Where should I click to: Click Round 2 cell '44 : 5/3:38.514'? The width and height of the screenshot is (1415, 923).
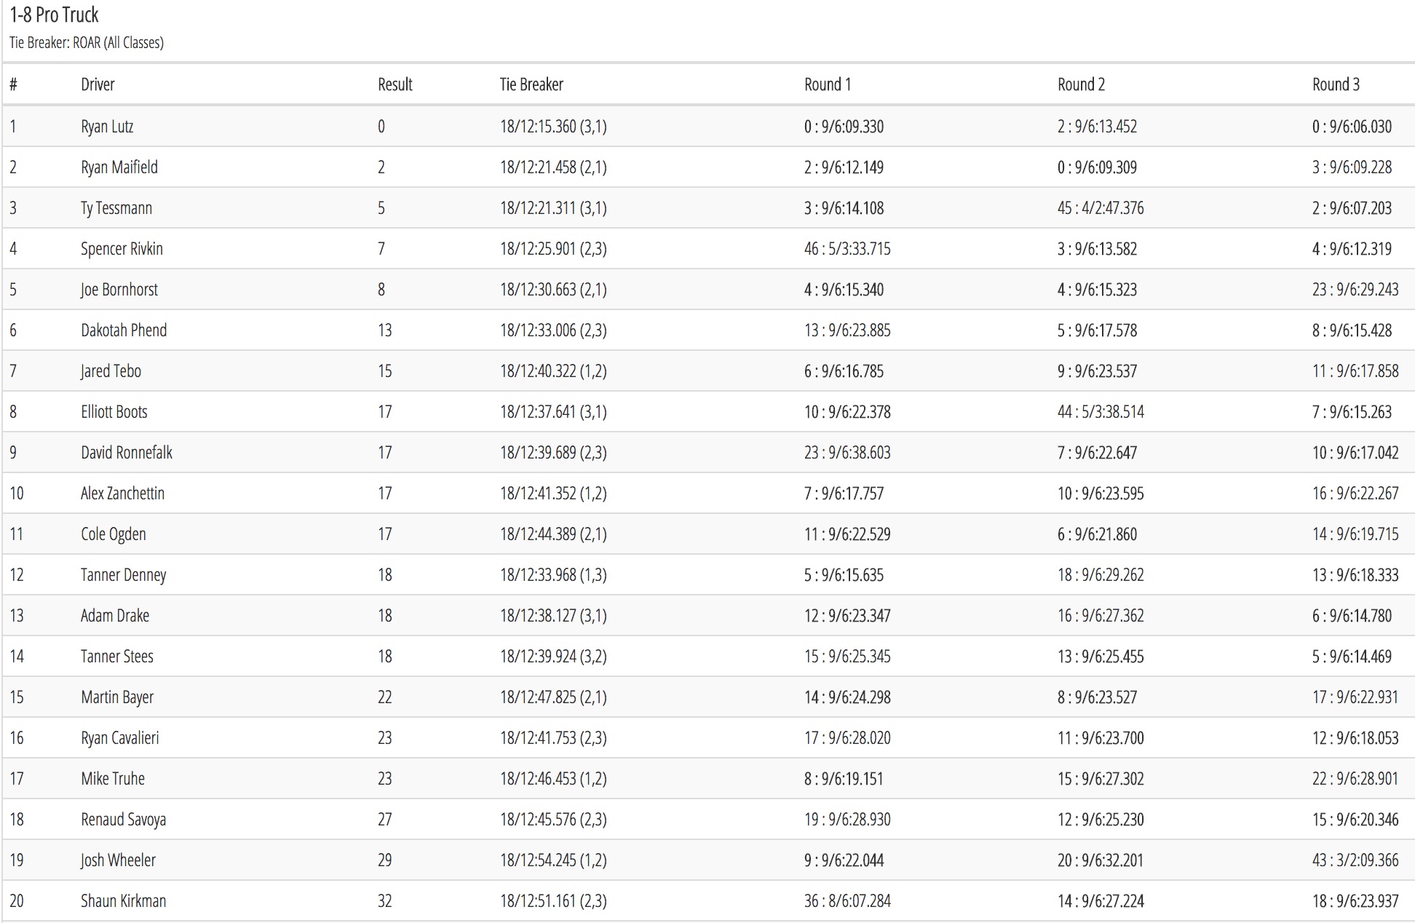point(1101,412)
